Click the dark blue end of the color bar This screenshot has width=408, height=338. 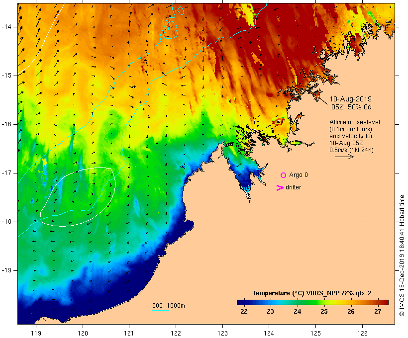240,302
